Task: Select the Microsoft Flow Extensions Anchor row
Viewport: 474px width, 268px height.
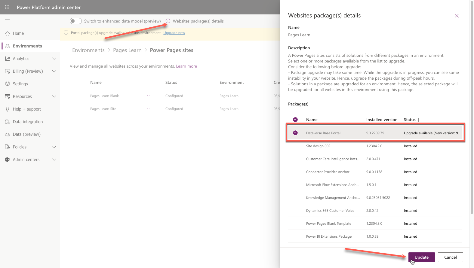Action: point(375,185)
